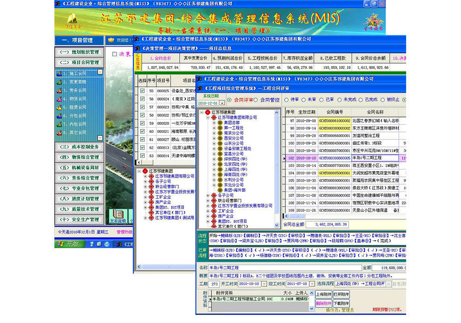Click 下载附件 to download the attachment
Screen dimensions: 461x323
tap(342, 303)
